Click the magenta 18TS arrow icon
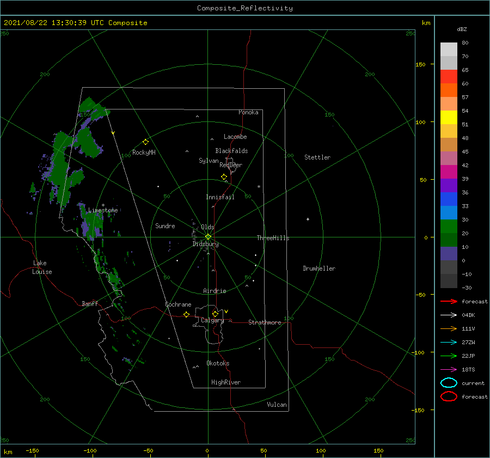The image size is (490, 458). point(449,370)
